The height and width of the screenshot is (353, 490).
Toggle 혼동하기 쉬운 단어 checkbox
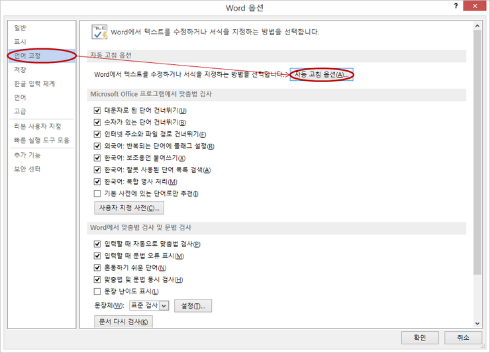[x=97, y=268]
